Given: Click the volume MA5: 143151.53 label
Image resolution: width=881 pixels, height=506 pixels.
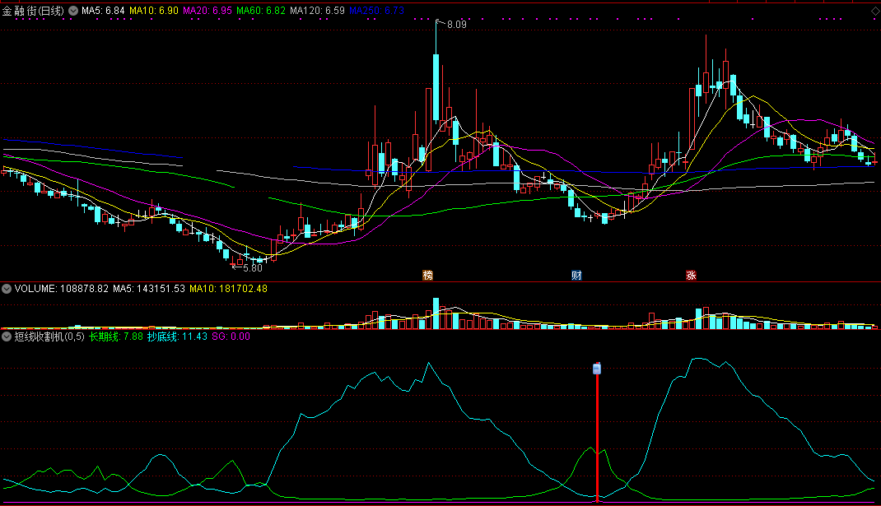Looking at the screenshot, I should pyautogui.click(x=149, y=289).
